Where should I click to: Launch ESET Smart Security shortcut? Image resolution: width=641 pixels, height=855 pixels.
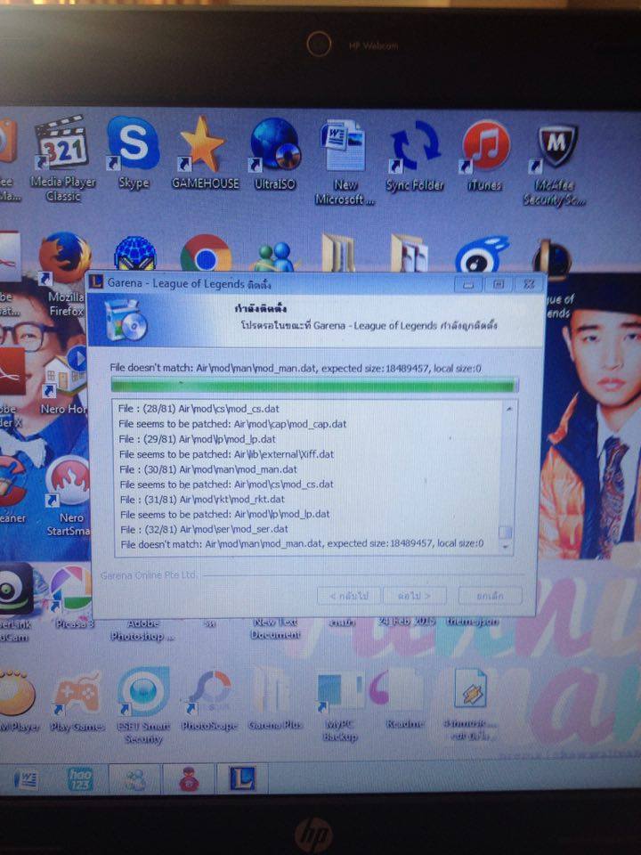point(142,706)
